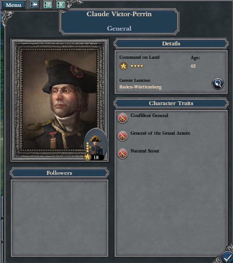Select the Character Traits panel header
Screen dimensions: 233x263
click(171, 103)
